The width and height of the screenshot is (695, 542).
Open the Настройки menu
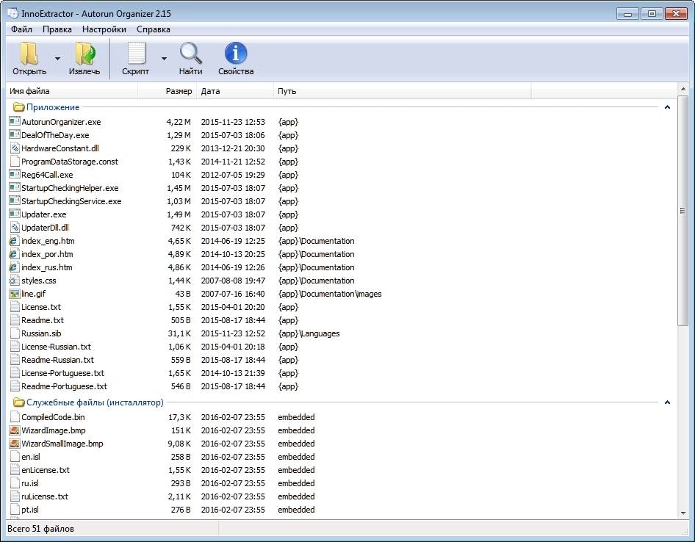[104, 29]
